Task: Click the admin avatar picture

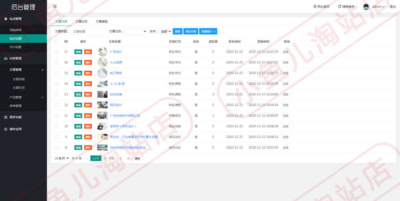Action: pyautogui.click(x=366, y=7)
